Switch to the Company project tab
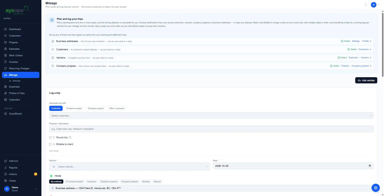This screenshot has width=384, height=196. pyautogui.click(x=96, y=108)
